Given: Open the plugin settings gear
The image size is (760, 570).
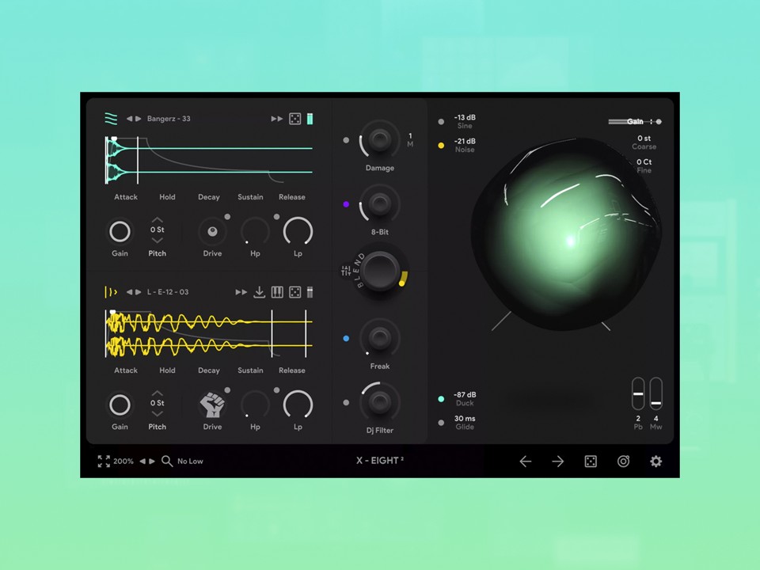Looking at the screenshot, I should coord(655,461).
